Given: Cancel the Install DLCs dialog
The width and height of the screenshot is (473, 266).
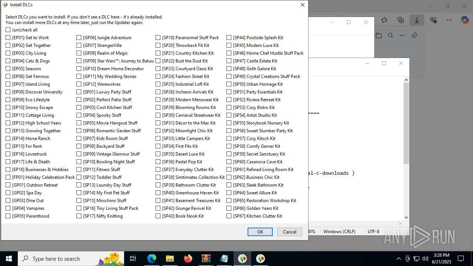Looking at the screenshot, I should (x=290, y=232).
